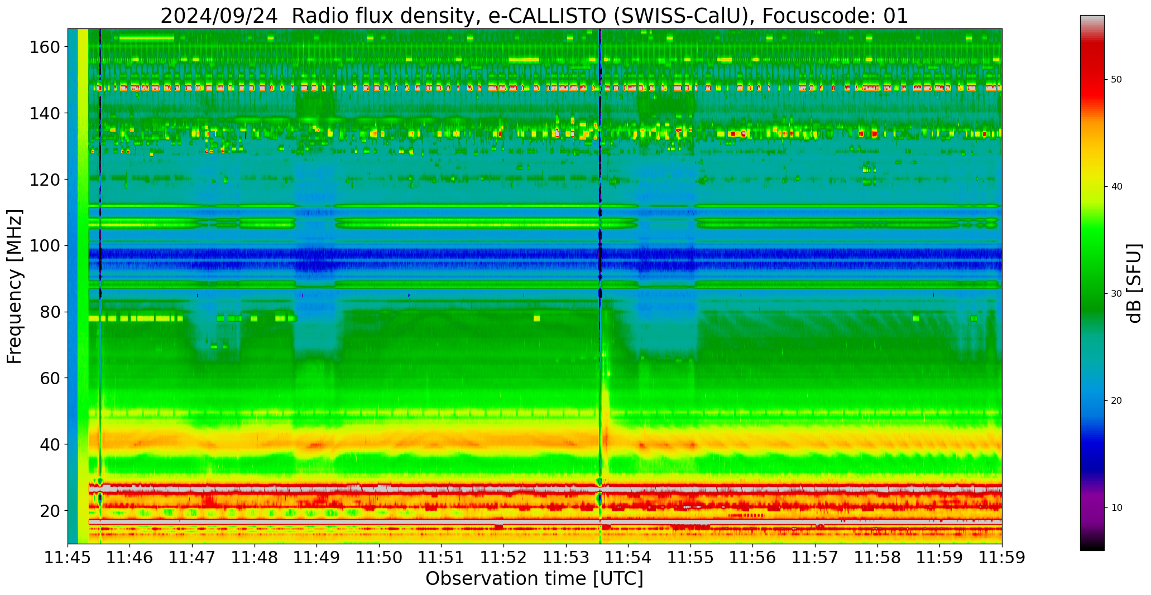Click the yellow vertical stripe at spectrogram start
This screenshot has height=595, width=1151.
[x=83, y=286]
